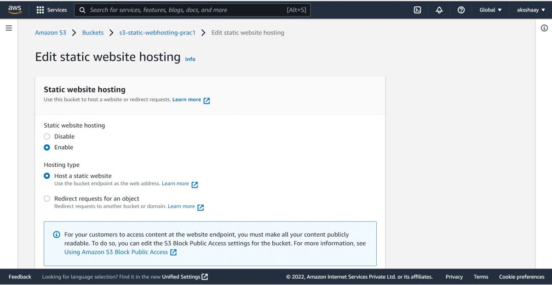Click the AWS home logo
The image size is (552, 285).
click(14, 9)
